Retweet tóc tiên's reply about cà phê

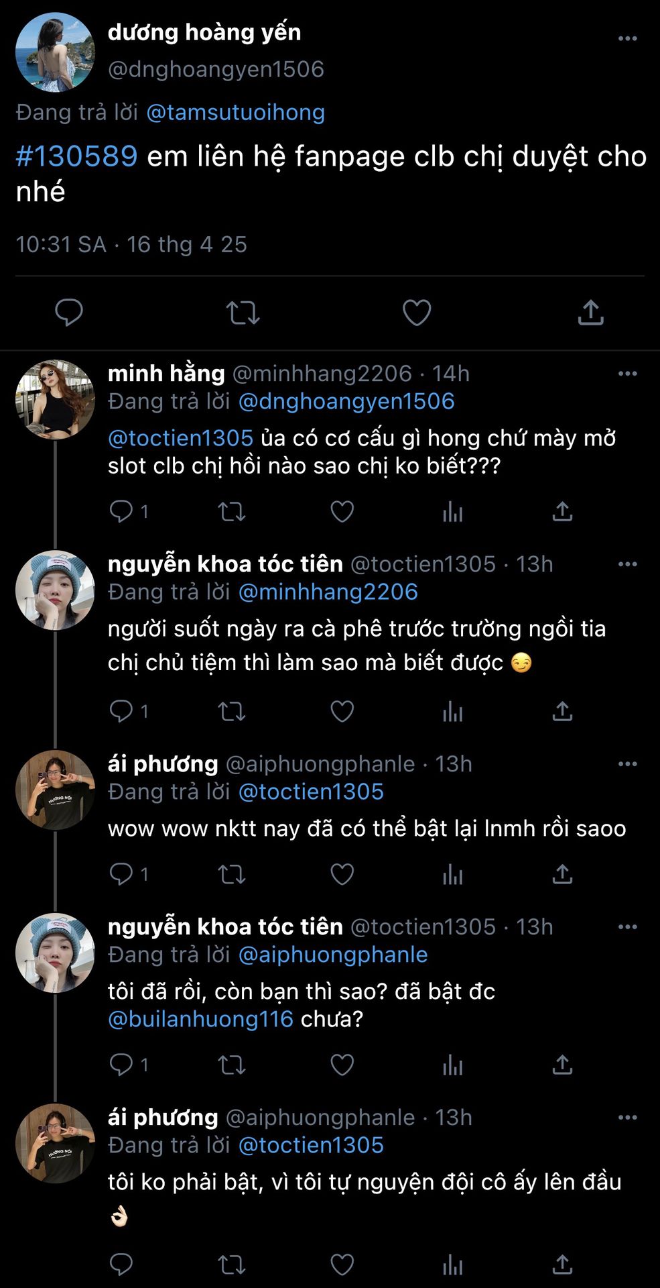tap(232, 711)
